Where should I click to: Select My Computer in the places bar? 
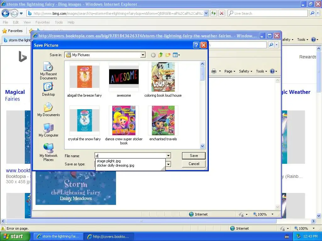coord(48,130)
